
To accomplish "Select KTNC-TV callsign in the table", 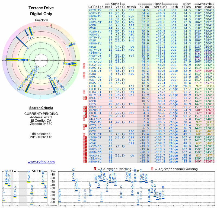I will tap(95, 122).
